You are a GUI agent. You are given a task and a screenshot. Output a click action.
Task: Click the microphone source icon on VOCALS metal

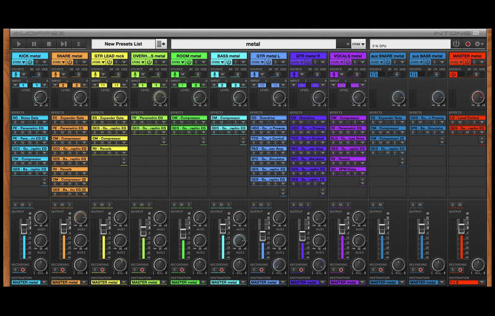pos(334,74)
